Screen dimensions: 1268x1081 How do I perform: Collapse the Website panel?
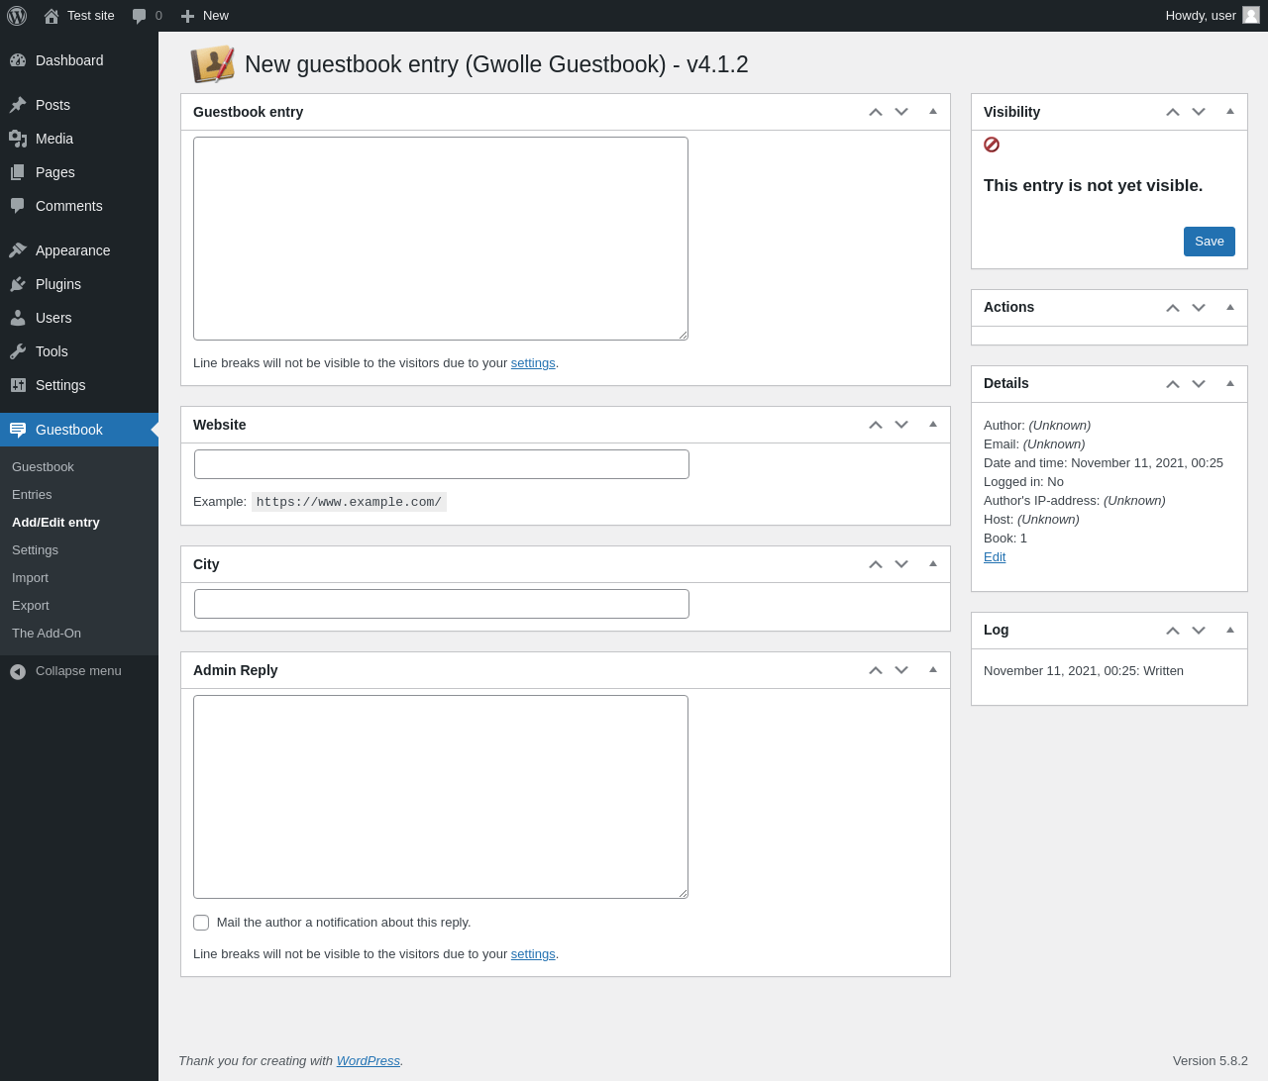tap(933, 425)
